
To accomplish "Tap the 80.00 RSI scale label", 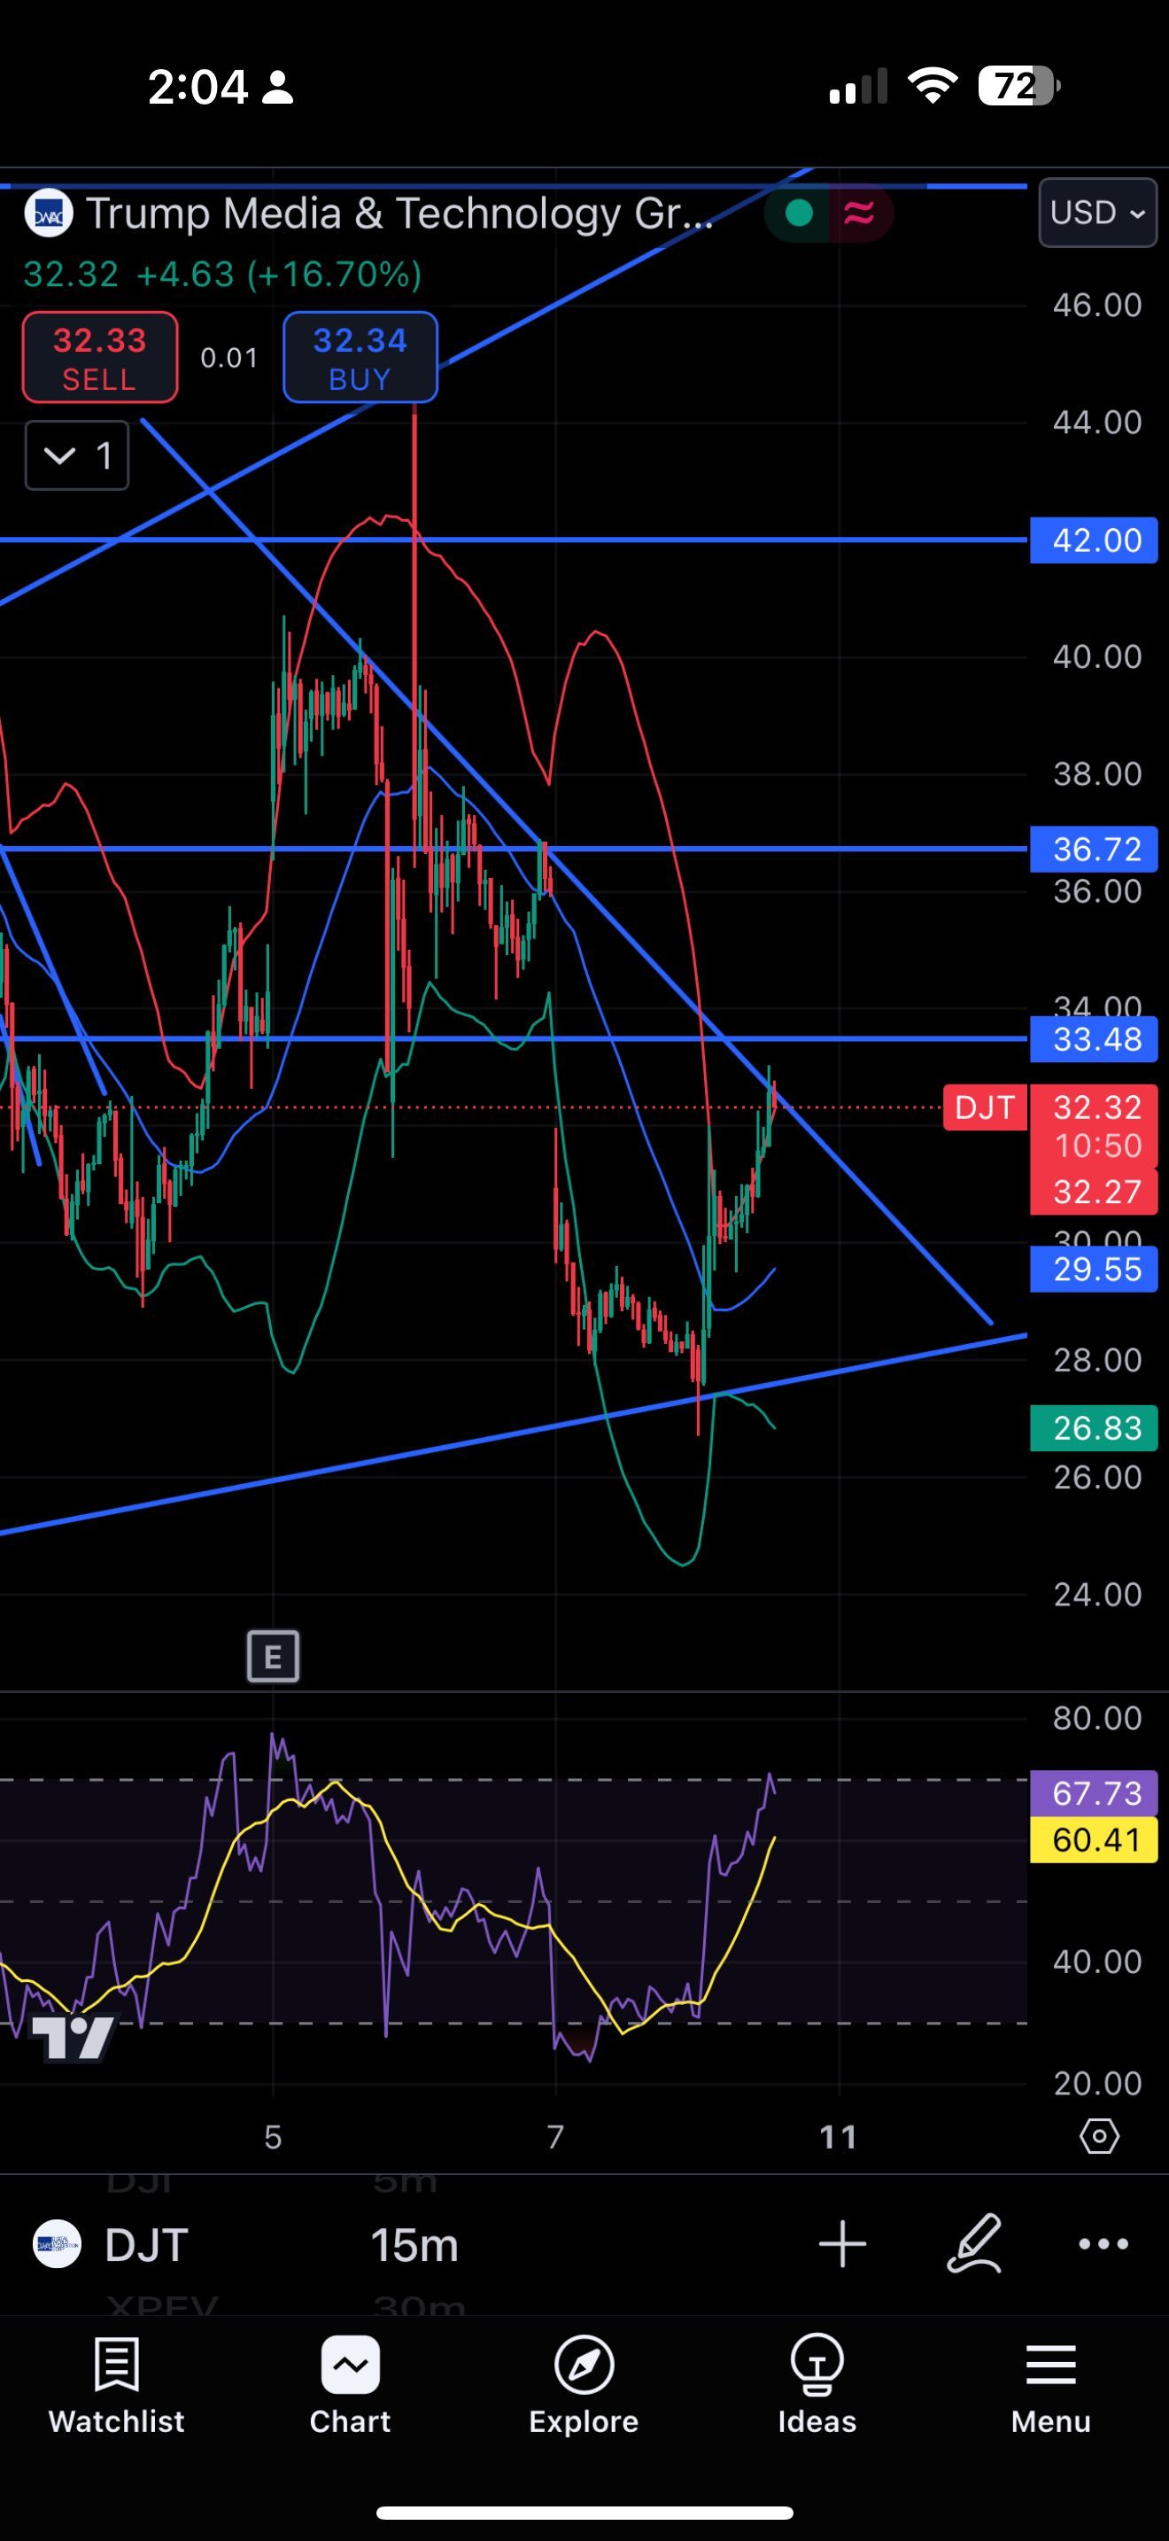I will coord(1097,1718).
